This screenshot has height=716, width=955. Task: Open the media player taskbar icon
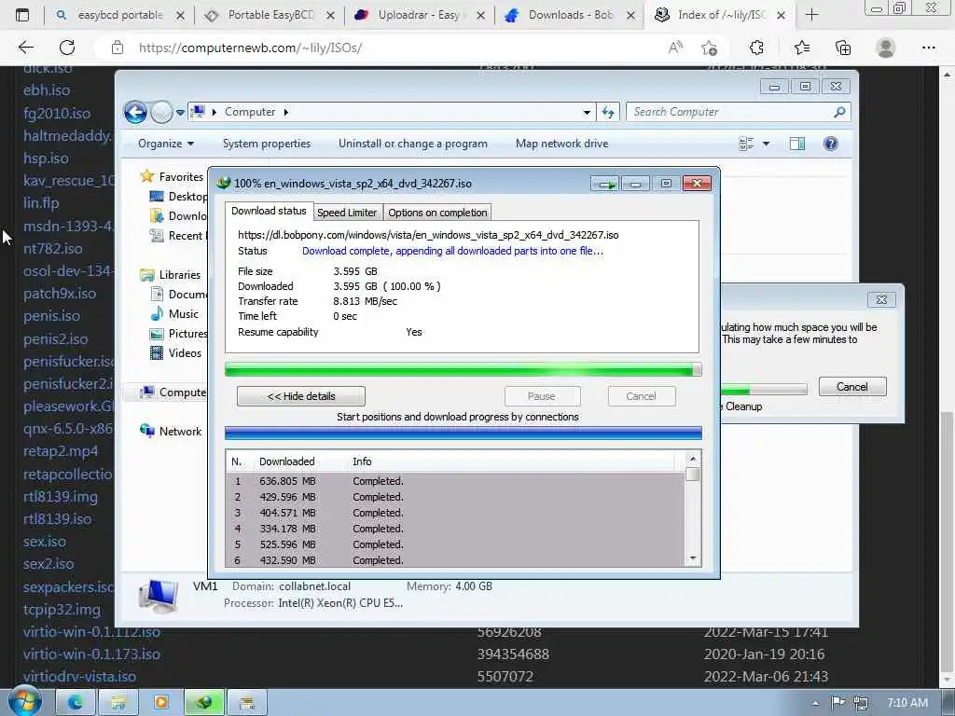click(161, 703)
